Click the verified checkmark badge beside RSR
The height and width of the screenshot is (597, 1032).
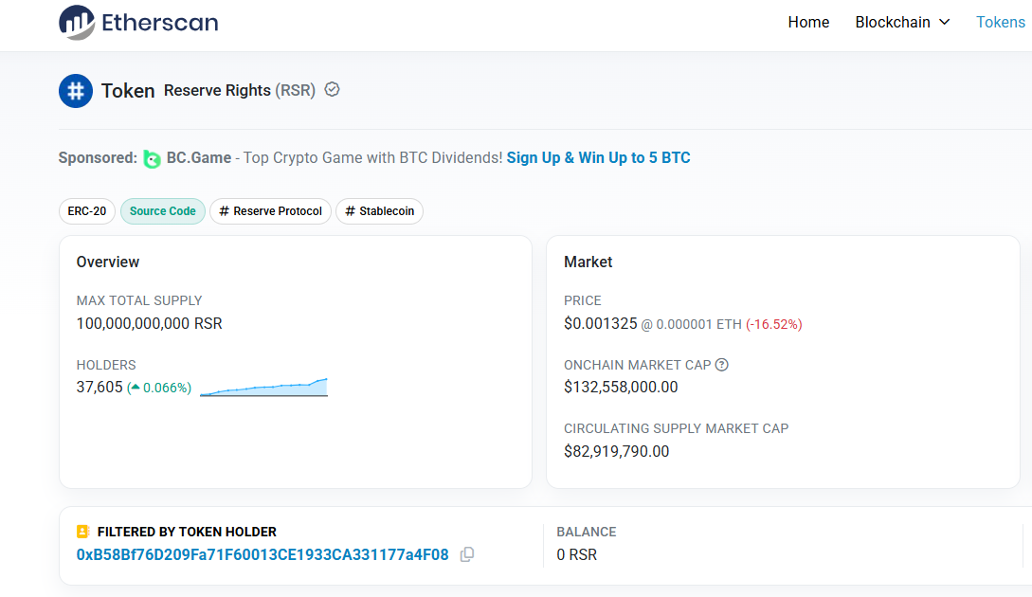pyautogui.click(x=333, y=89)
